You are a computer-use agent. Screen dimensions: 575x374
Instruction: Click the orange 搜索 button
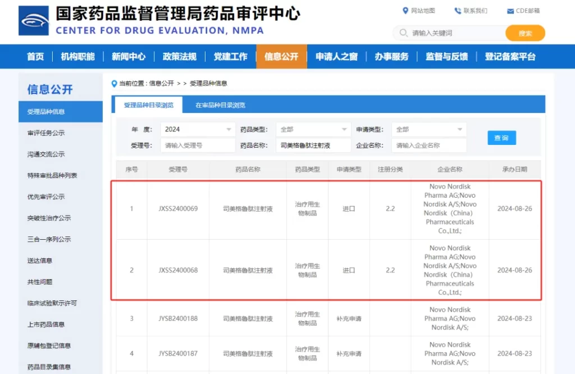tap(525, 33)
